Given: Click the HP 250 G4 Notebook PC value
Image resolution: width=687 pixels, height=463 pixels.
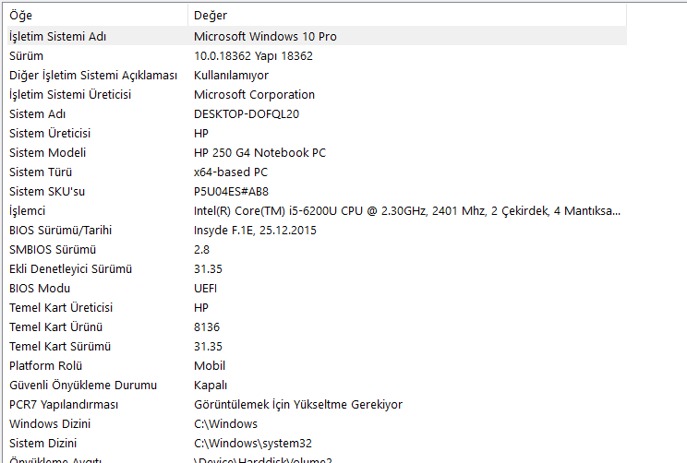Looking at the screenshot, I should (x=259, y=153).
